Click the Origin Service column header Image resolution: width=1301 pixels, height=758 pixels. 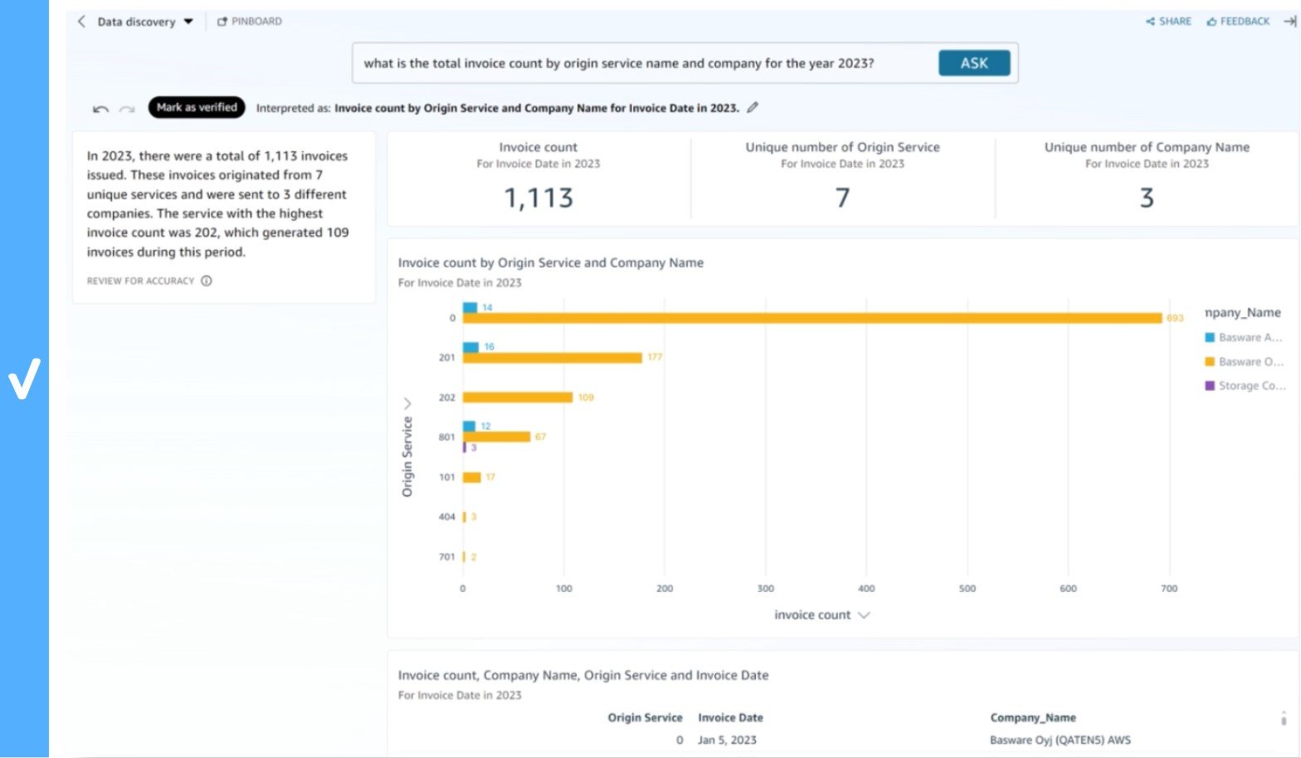pyautogui.click(x=645, y=717)
